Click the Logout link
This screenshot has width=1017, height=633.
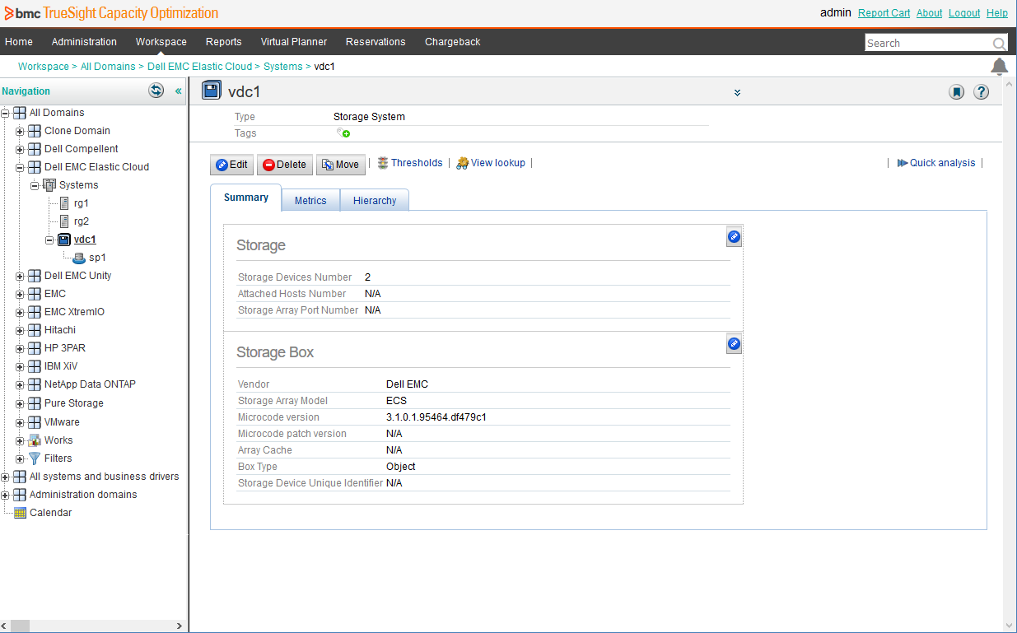pos(964,13)
